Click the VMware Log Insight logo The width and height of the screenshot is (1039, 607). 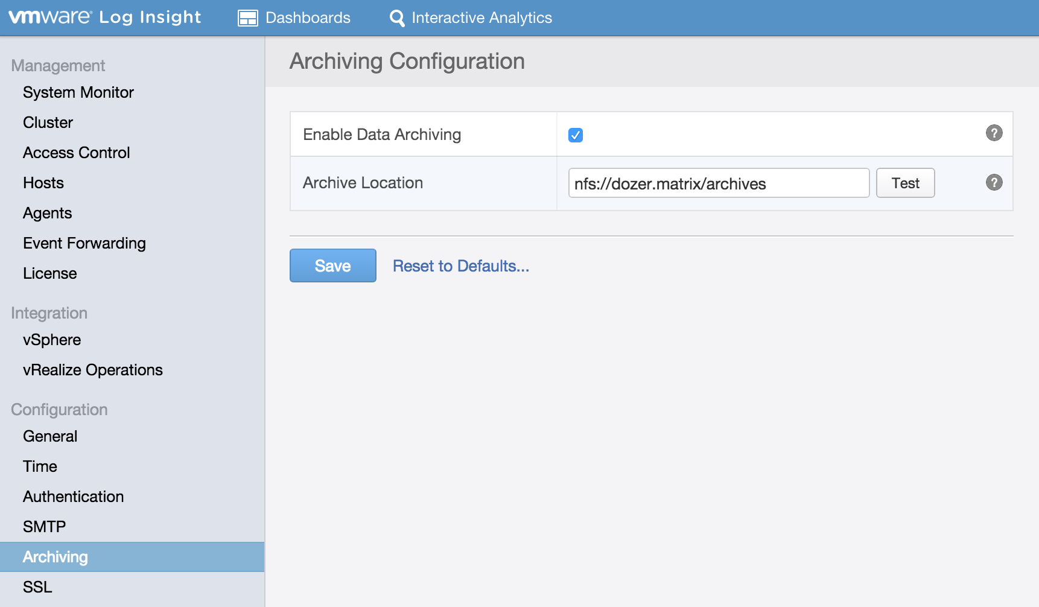[104, 17]
